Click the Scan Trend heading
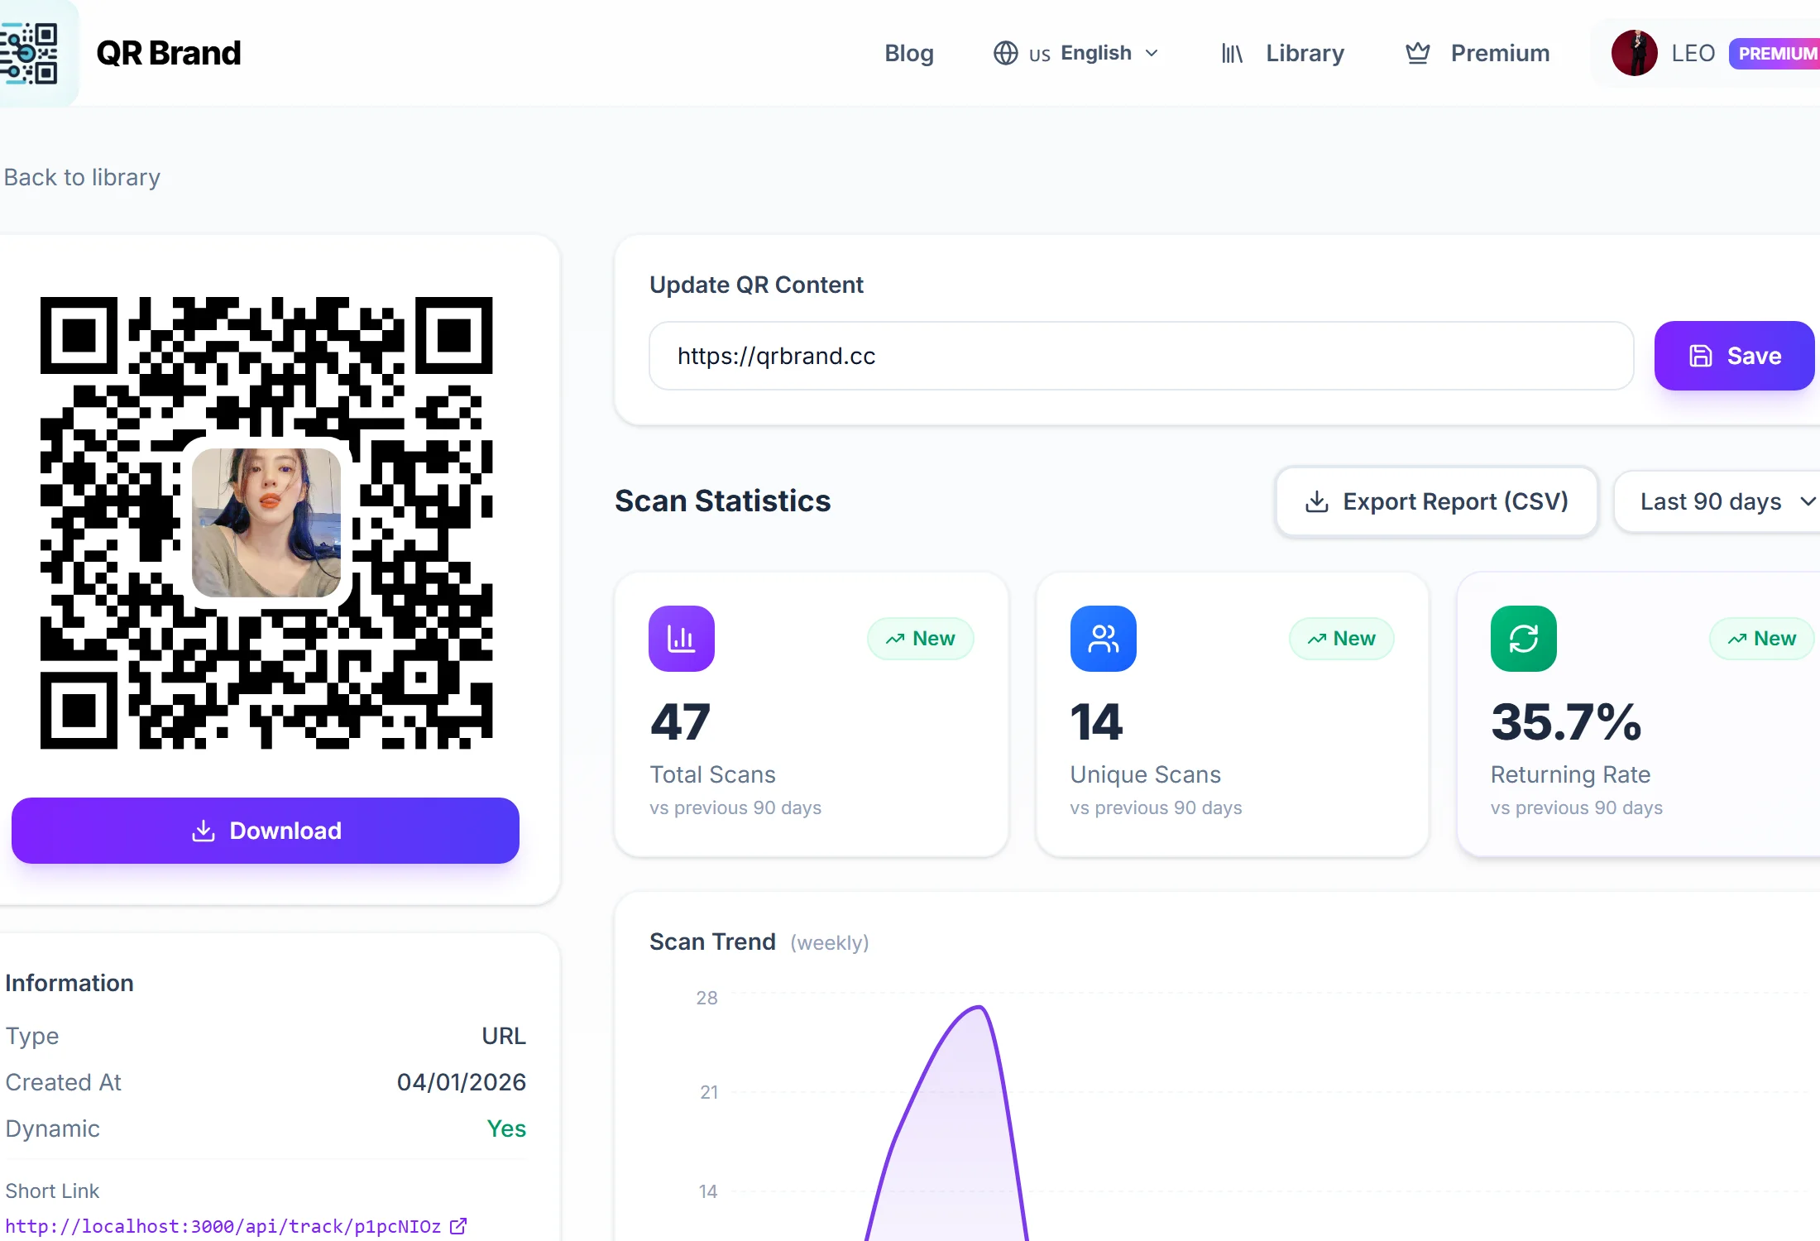 (712, 942)
